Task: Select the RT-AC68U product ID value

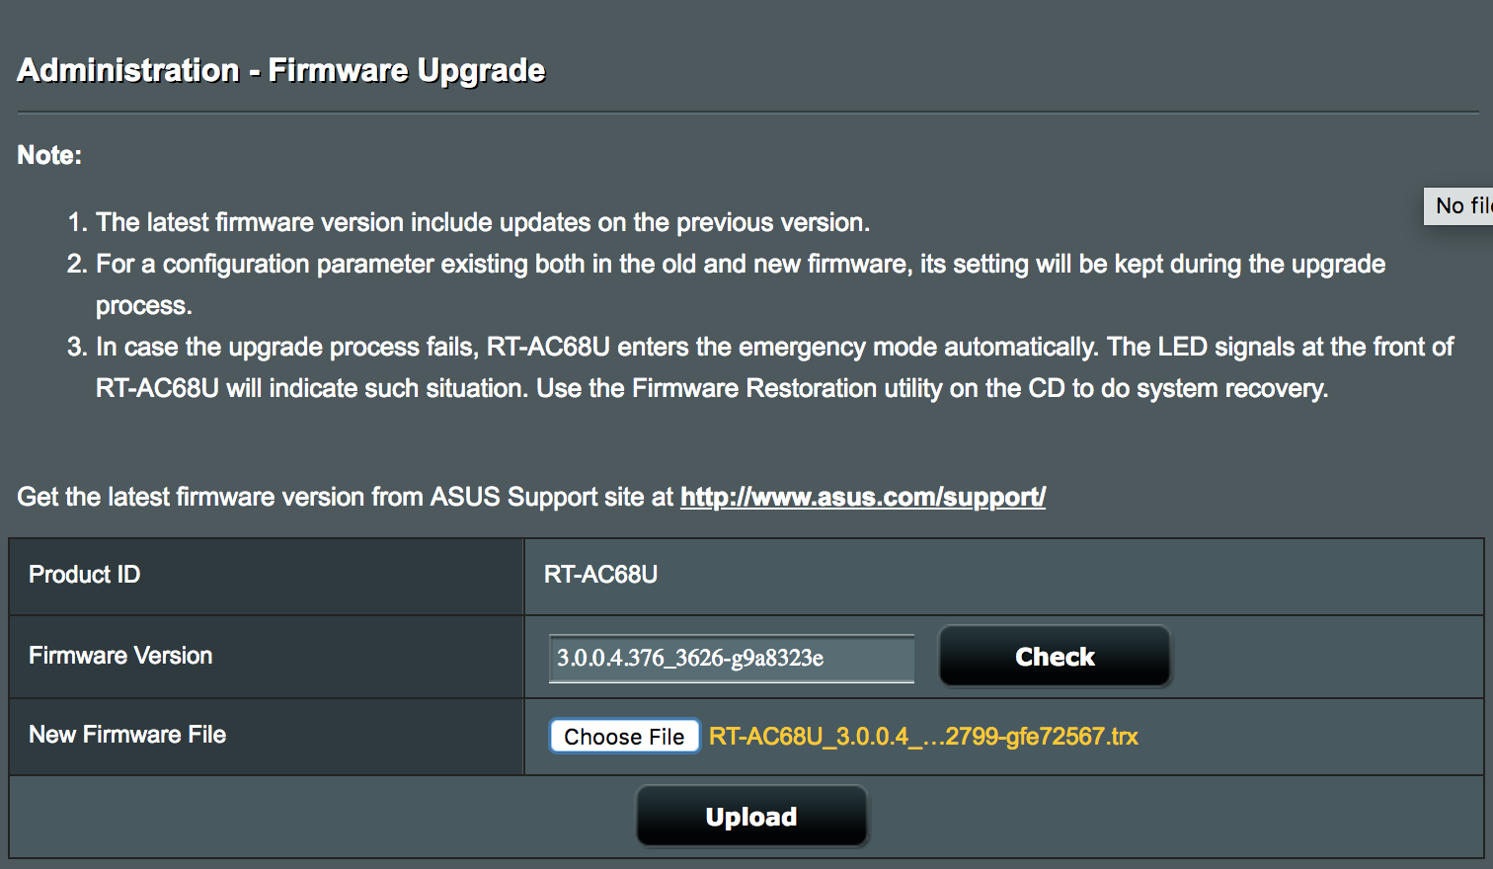Action: 600,575
